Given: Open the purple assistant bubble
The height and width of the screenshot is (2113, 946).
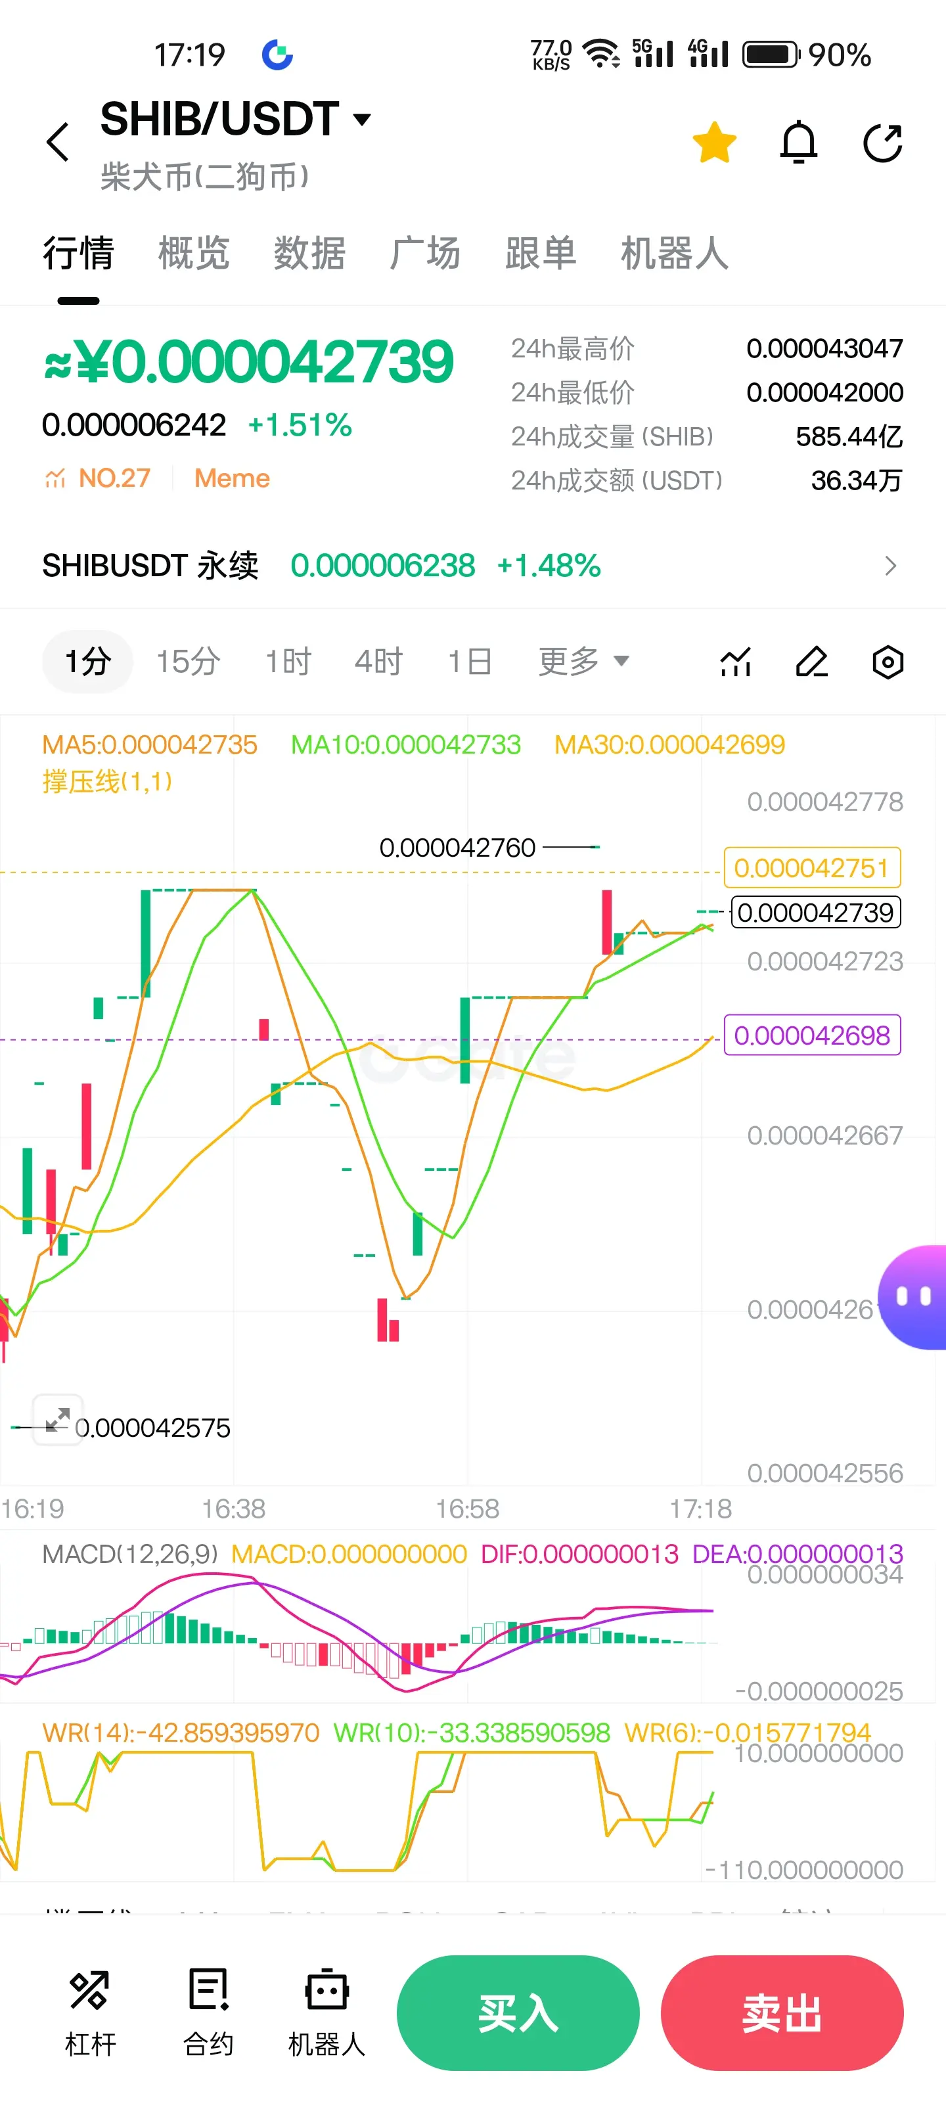Looking at the screenshot, I should [x=912, y=1297].
